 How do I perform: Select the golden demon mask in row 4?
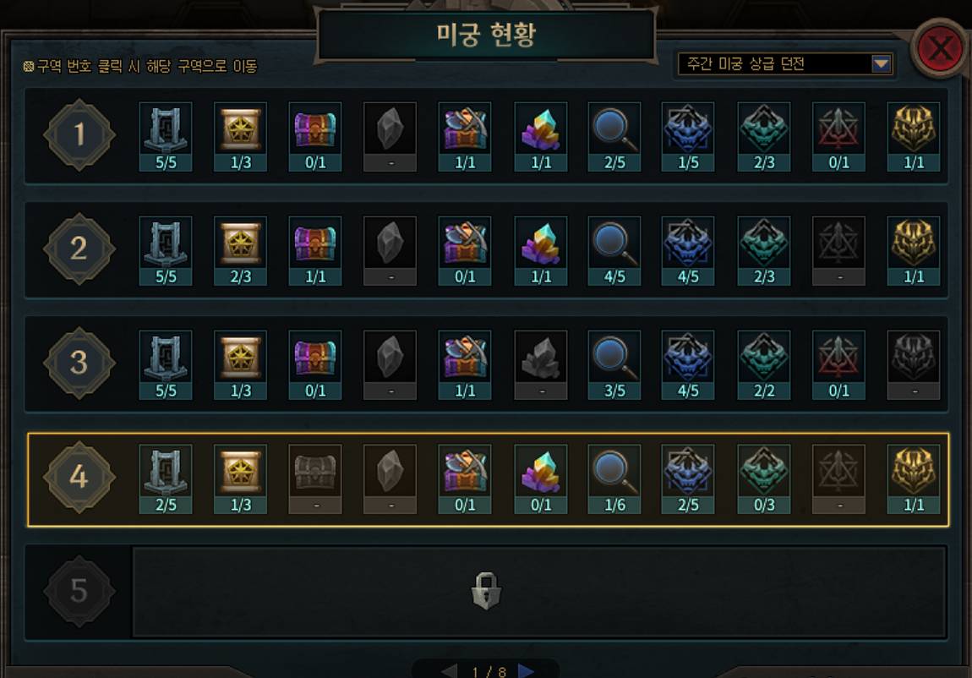tap(914, 478)
